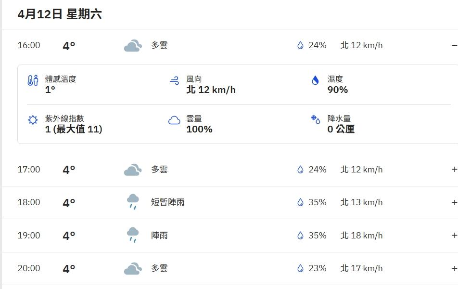Click the 北 18 km/h wind text

(362, 236)
